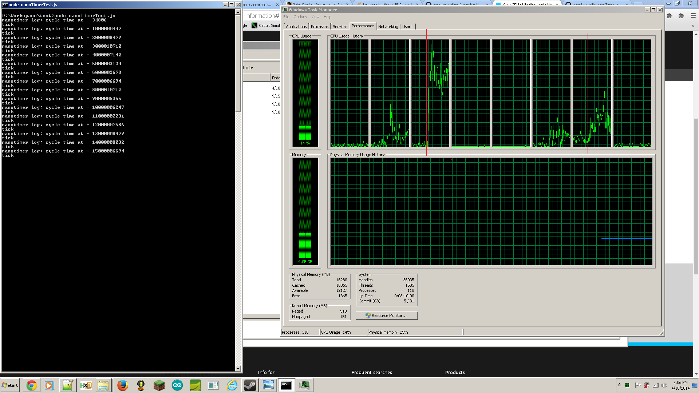Open the Steam taskbar icon
The width and height of the screenshot is (699, 393).
click(250, 385)
